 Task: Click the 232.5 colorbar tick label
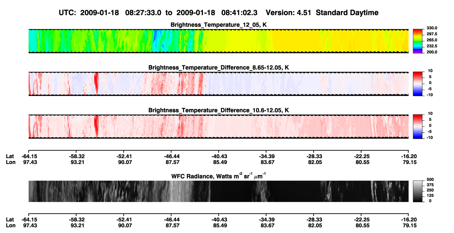[x=432, y=46]
